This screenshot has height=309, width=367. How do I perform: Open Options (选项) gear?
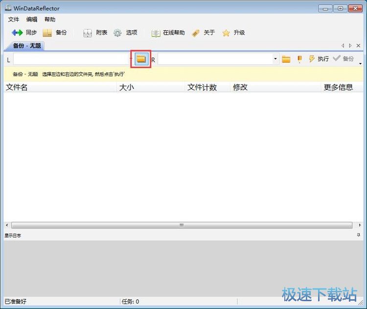click(125, 33)
